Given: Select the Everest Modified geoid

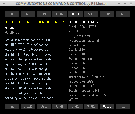Looking at the screenshot, I should [81, 59].
